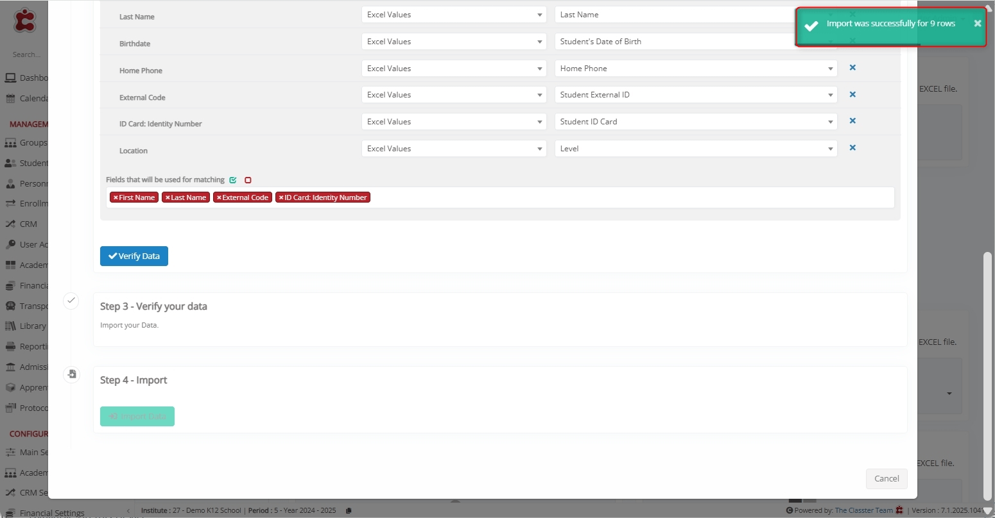This screenshot has height=518, width=995.
Task: Click the Step 4 import step icon
Action: tap(71, 374)
